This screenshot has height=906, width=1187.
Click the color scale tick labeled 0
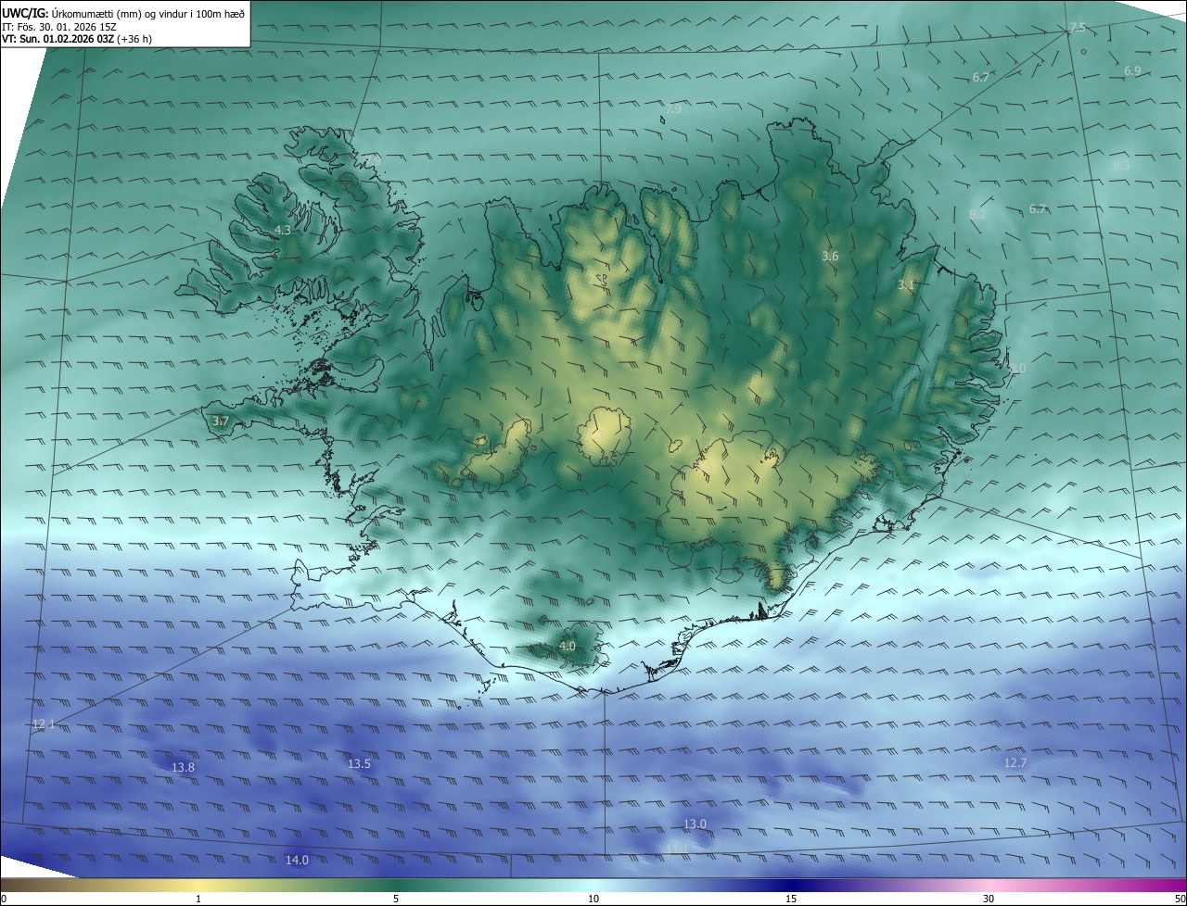pos(4,899)
